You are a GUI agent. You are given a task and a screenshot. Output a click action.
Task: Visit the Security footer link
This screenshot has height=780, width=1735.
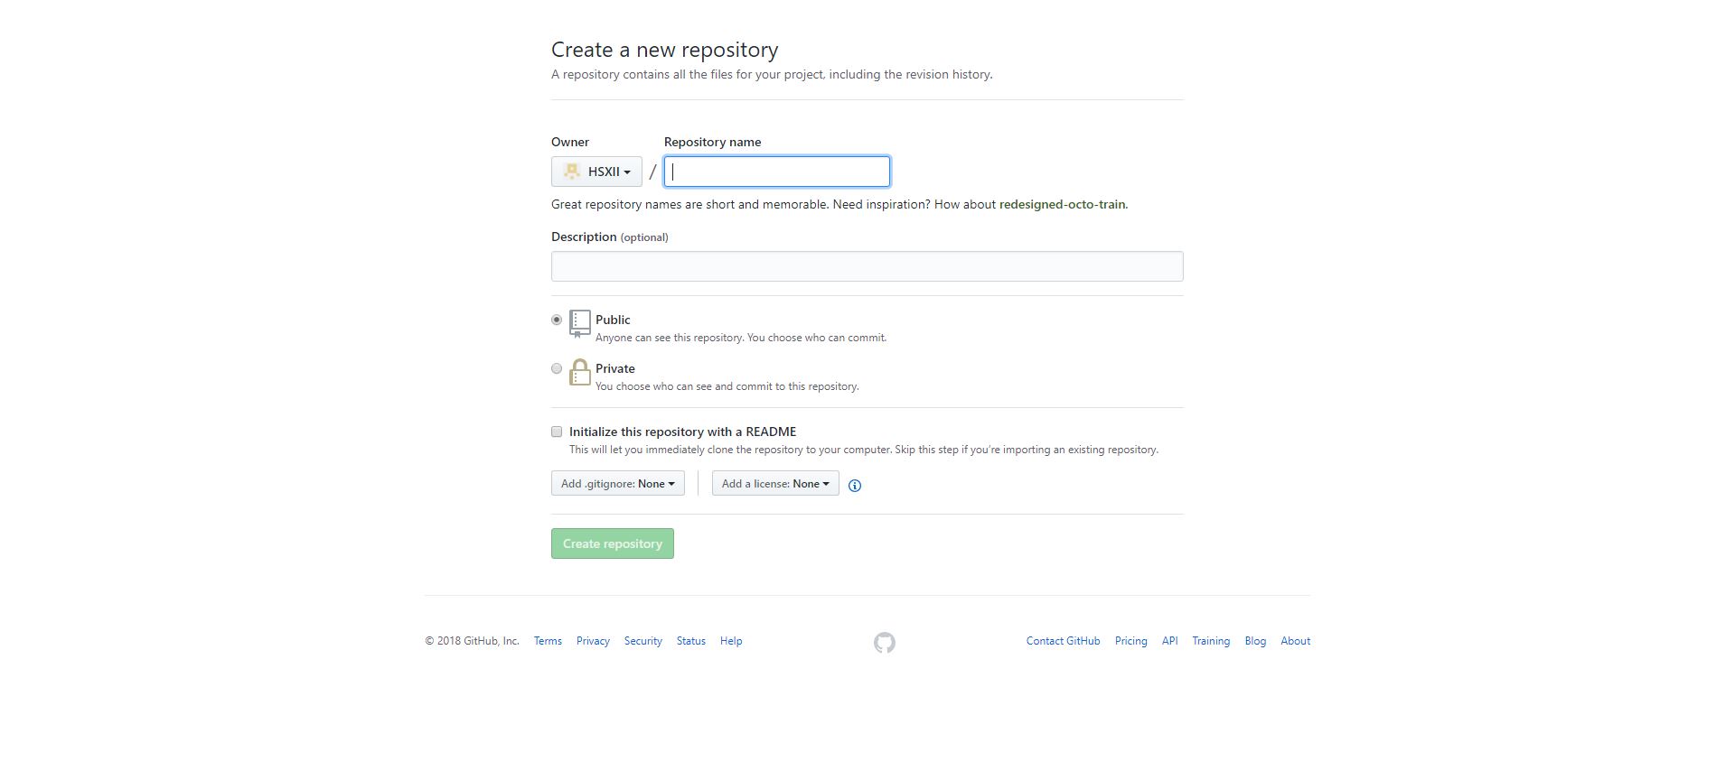click(642, 641)
